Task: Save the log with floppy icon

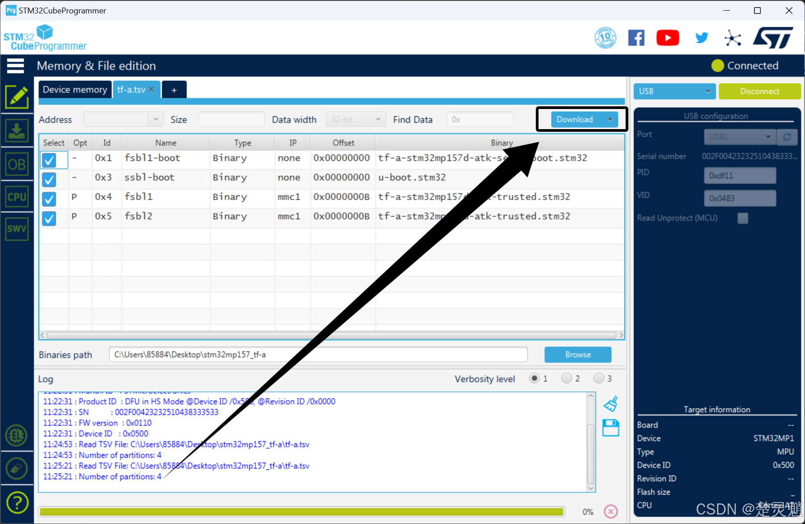Action: click(x=611, y=428)
